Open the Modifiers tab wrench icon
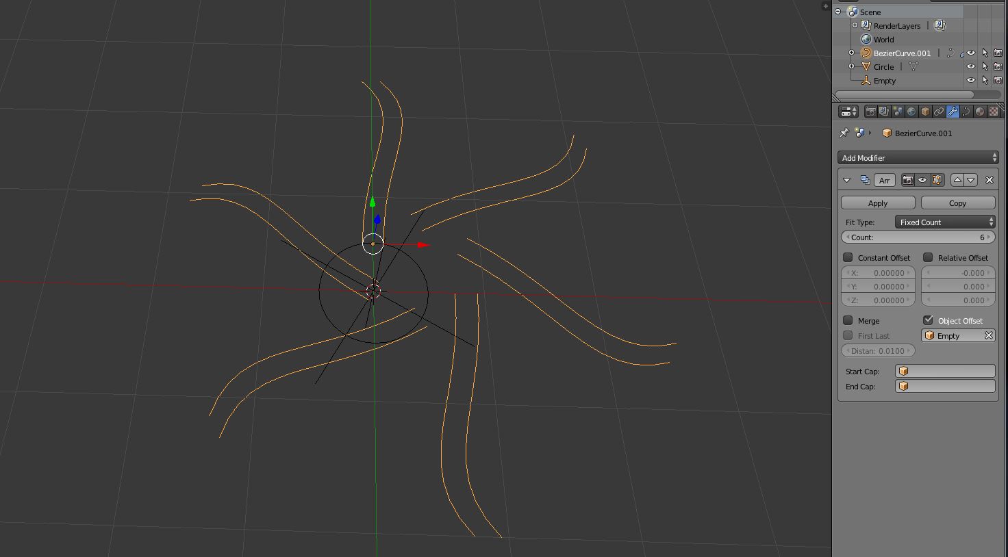This screenshot has height=557, width=1008. click(953, 112)
